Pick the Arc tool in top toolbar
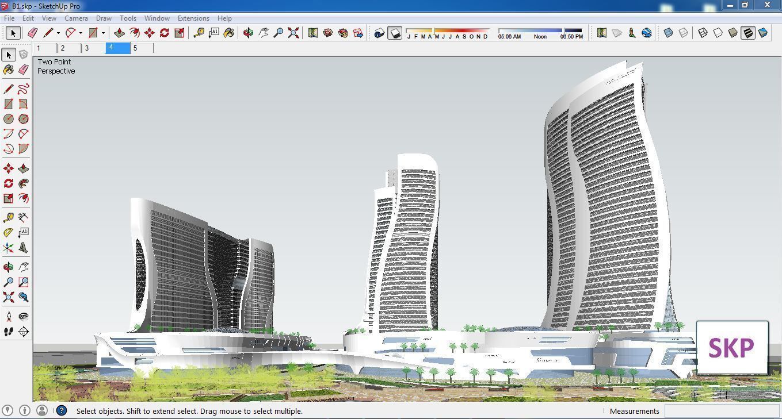This screenshot has height=419, width=782. coord(70,33)
